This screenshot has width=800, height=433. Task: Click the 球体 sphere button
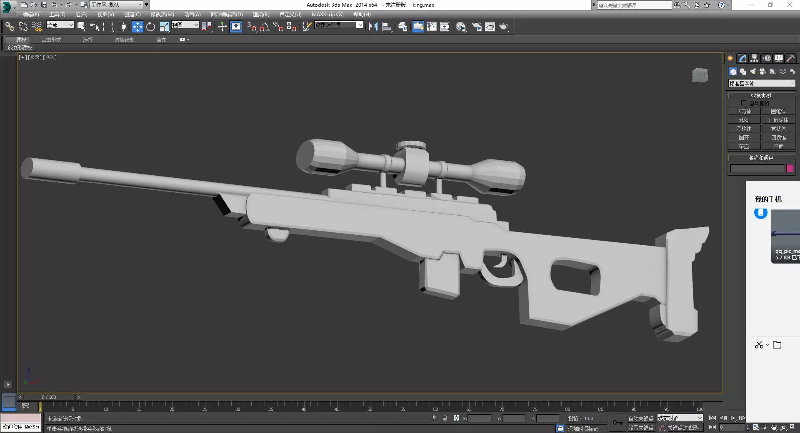point(744,120)
